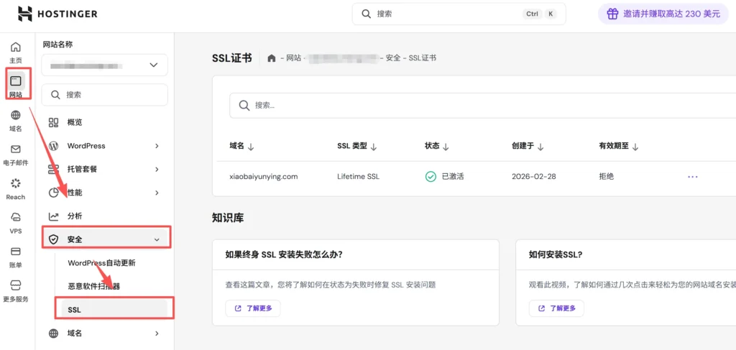736x350 pixels.
Task: Expand the 托管套餐 submenu chevron
Action: (157, 170)
